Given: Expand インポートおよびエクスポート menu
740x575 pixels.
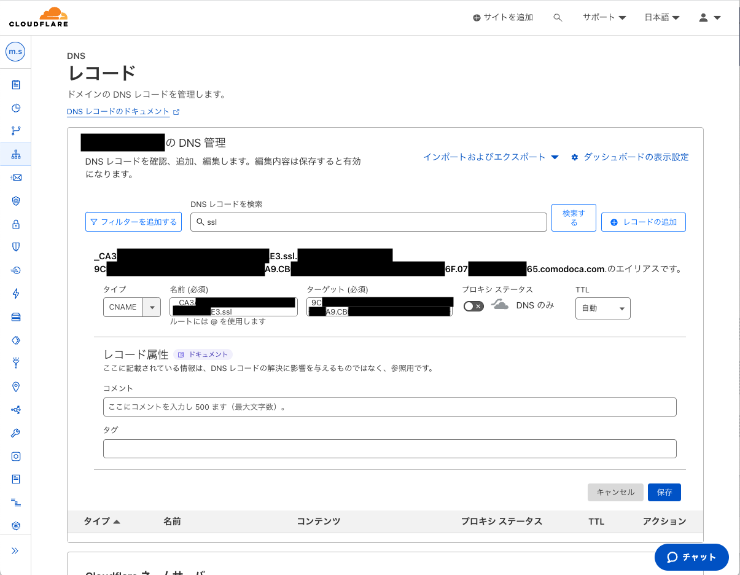Looking at the screenshot, I should pyautogui.click(x=491, y=157).
